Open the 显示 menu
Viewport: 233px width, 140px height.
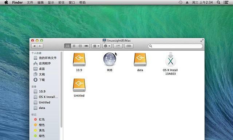pos(51,3)
